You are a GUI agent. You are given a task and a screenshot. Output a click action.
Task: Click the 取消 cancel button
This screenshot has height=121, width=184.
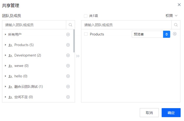(x=149, y=113)
